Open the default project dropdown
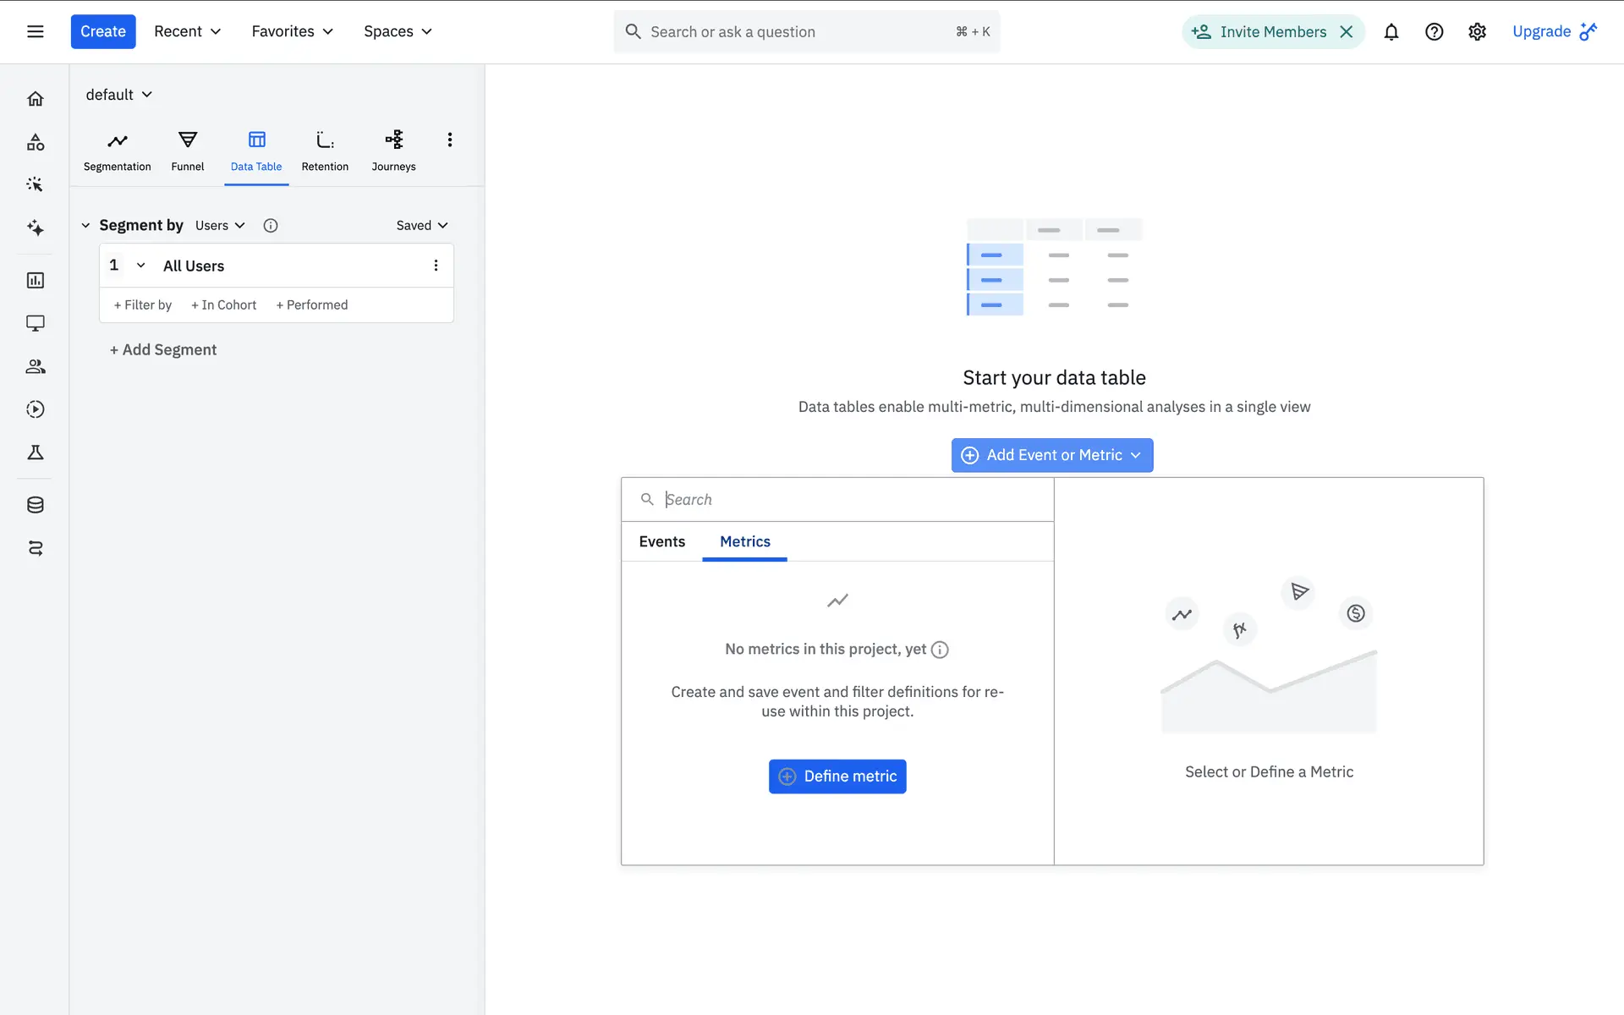The image size is (1624, 1015). pyautogui.click(x=118, y=95)
